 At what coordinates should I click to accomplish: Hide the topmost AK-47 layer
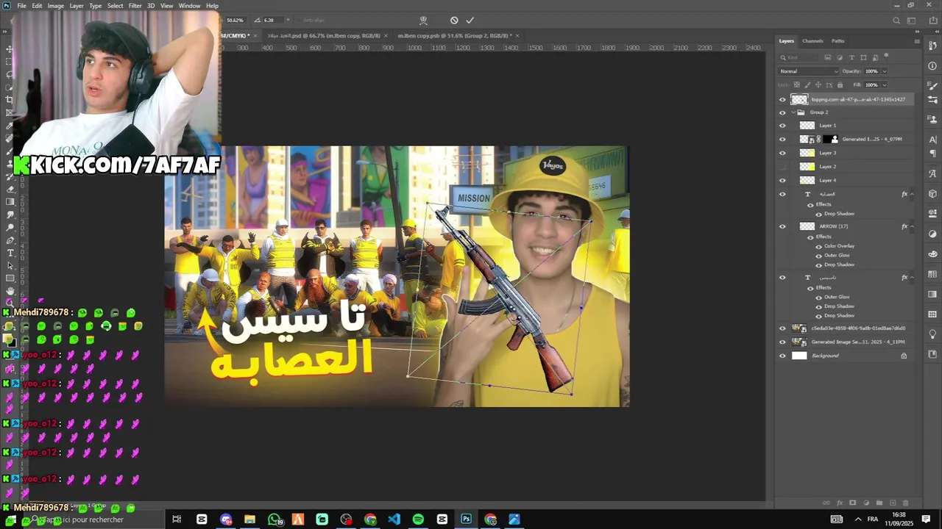pyautogui.click(x=782, y=99)
